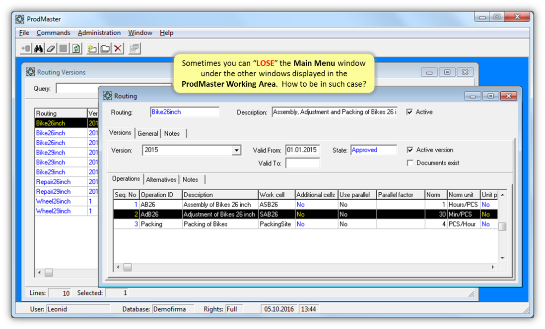Click the Packing of Bikes description cell
The width and height of the screenshot is (545, 329).
tap(220, 224)
